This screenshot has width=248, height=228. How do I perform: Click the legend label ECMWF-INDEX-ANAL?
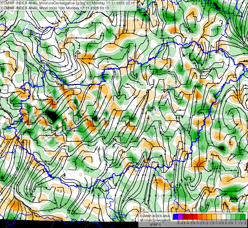pos(155,216)
